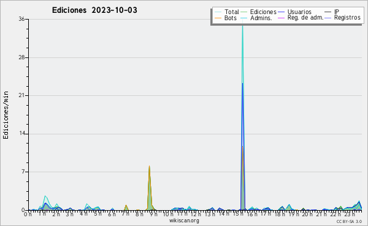Image resolution: width=368 pixels, height=226 pixels.
Task: Click the y-axis value 7
Action: pos(23,172)
